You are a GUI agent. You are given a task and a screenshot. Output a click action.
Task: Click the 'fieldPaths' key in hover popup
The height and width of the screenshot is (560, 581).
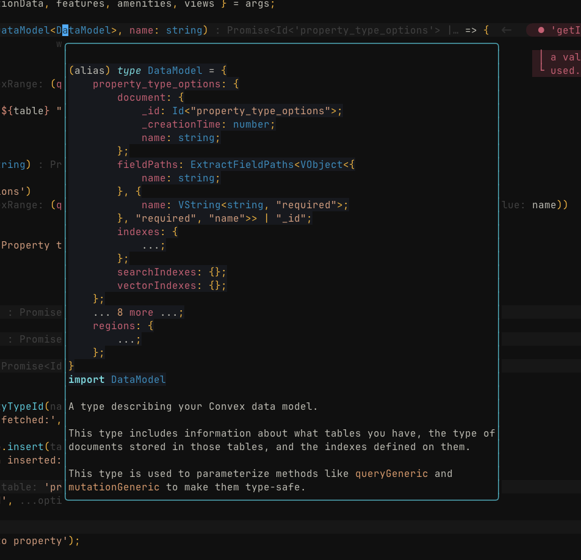click(x=148, y=165)
